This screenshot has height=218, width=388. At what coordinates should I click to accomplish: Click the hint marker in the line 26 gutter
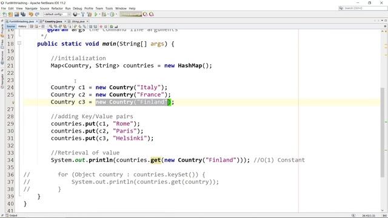tap(13, 102)
